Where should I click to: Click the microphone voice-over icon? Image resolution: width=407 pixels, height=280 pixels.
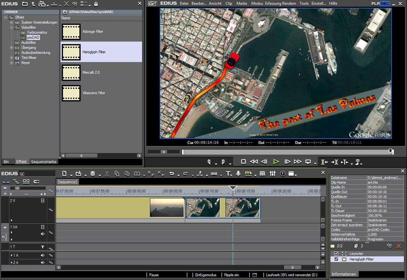click(x=238, y=174)
